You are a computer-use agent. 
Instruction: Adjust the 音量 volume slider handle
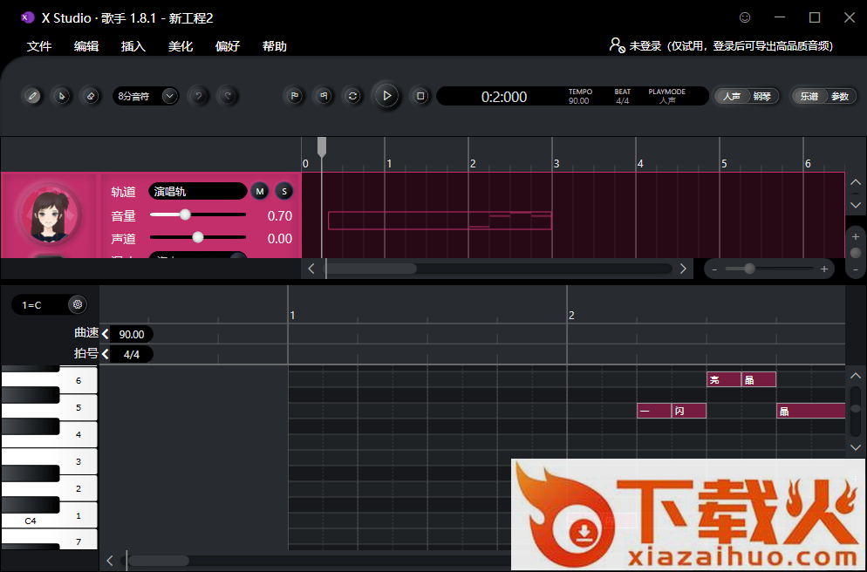pos(185,214)
